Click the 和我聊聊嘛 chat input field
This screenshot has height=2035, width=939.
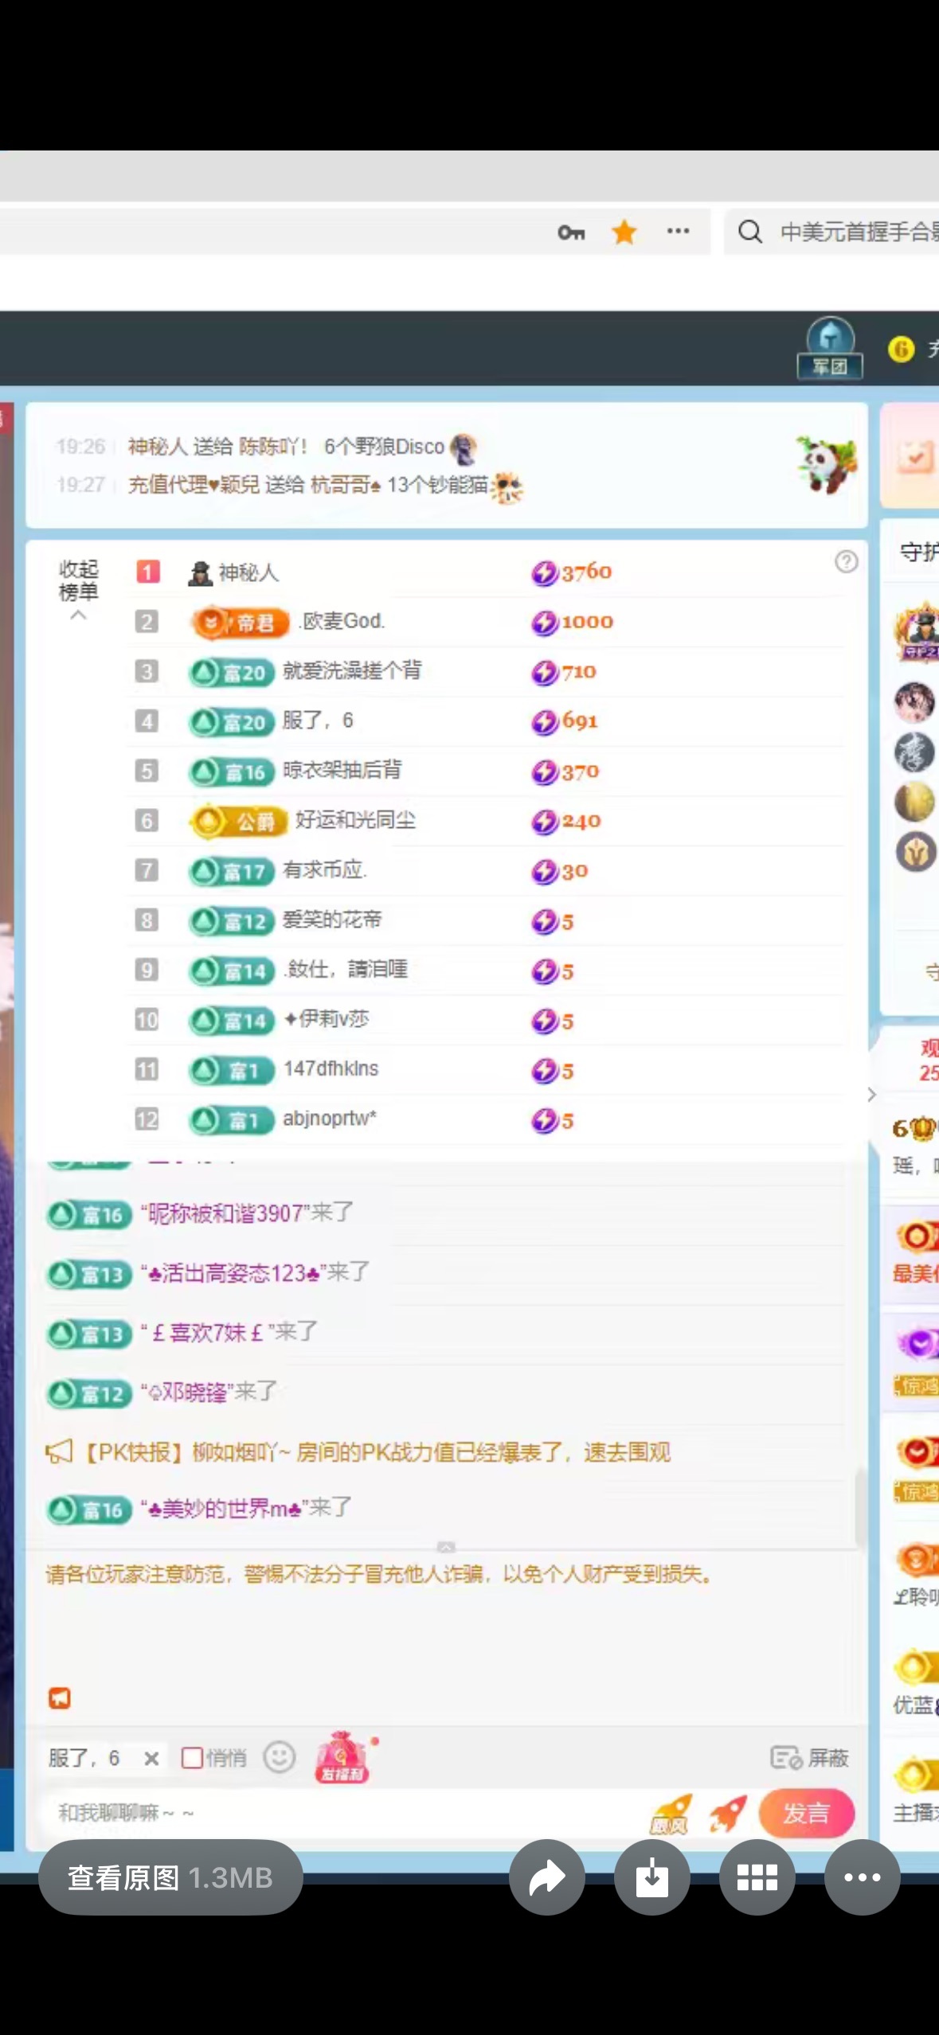click(342, 1813)
